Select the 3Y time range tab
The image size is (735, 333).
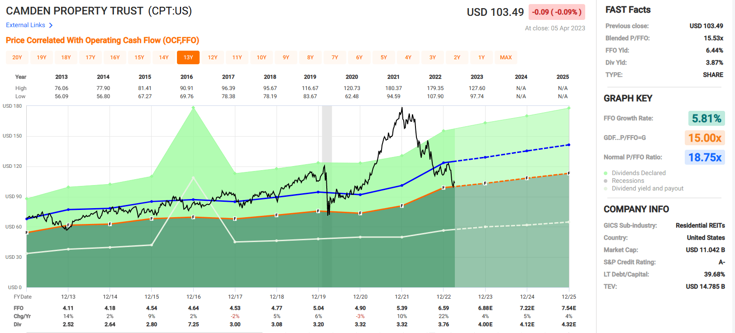coord(433,57)
